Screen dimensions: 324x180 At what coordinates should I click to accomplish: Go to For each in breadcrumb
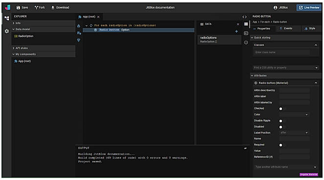click(265, 22)
